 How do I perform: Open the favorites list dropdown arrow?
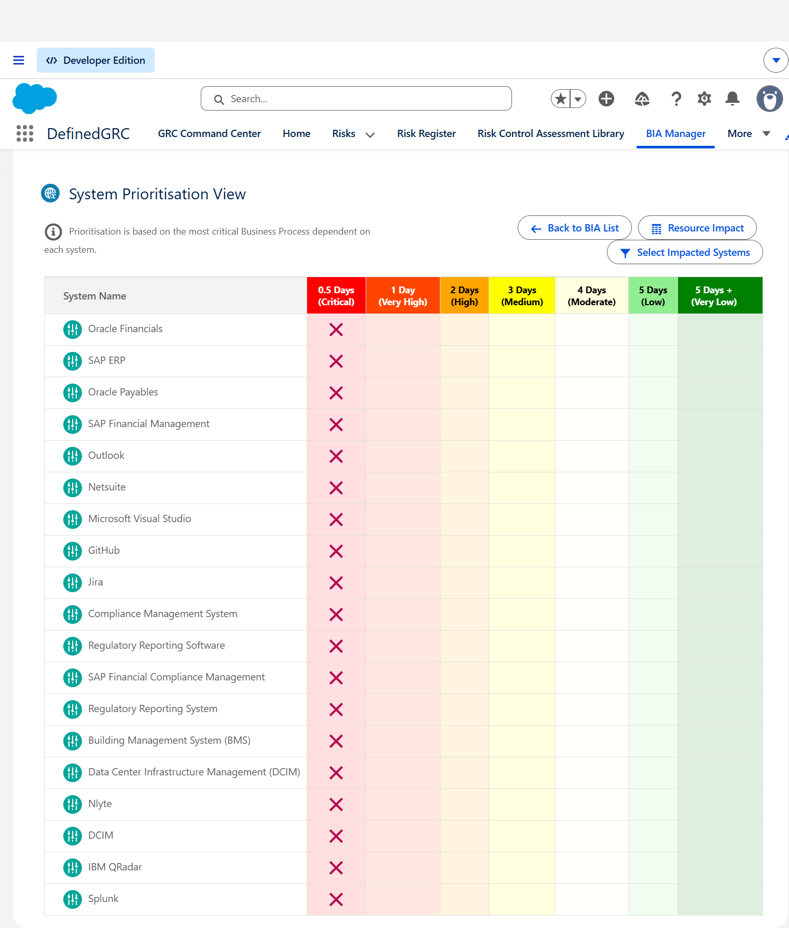point(578,99)
